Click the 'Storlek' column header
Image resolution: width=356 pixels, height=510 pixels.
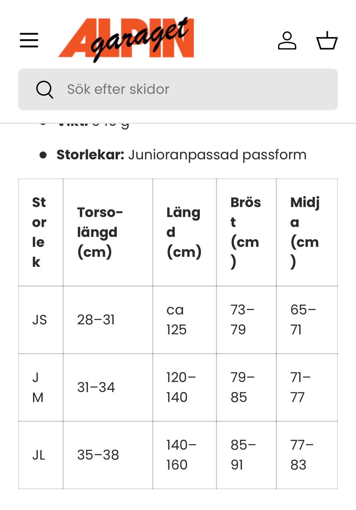(x=39, y=232)
